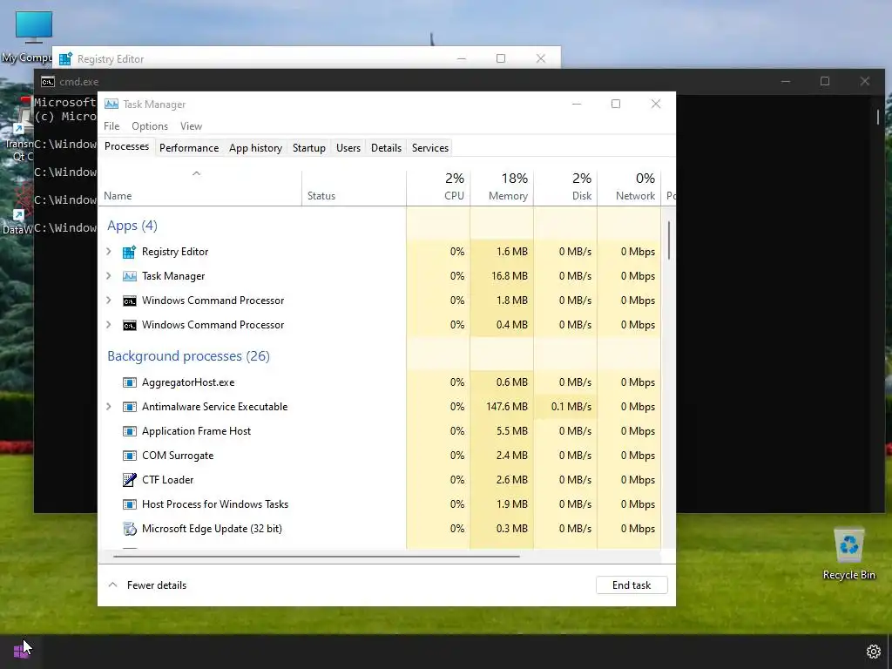Collapse view using Fewer details chevron
892x669 pixels.
(x=112, y=585)
